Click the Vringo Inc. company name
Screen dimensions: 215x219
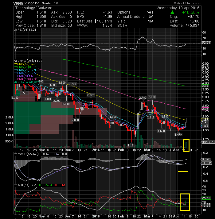pos(33,3)
